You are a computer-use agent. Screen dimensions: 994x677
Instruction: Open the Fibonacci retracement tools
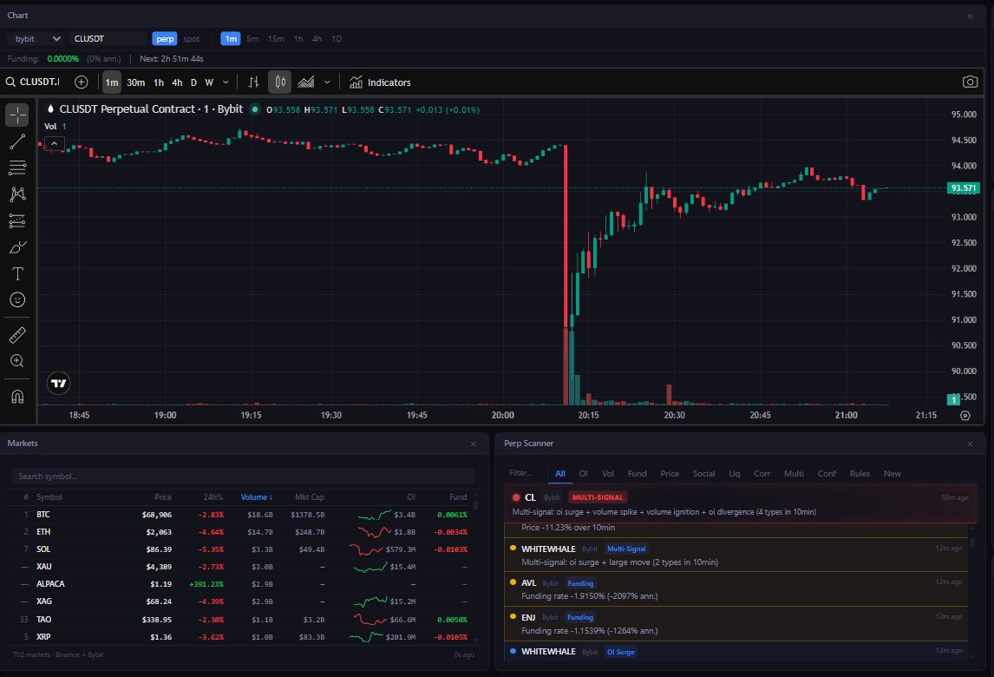(x=17, y=168)
